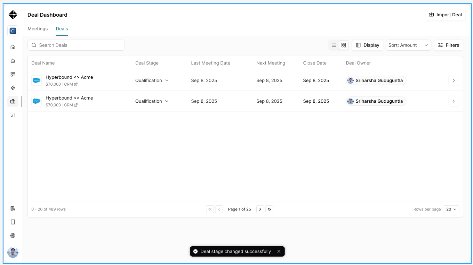
Task: Switch to list view toggle
Action: (x=334, y=45)
